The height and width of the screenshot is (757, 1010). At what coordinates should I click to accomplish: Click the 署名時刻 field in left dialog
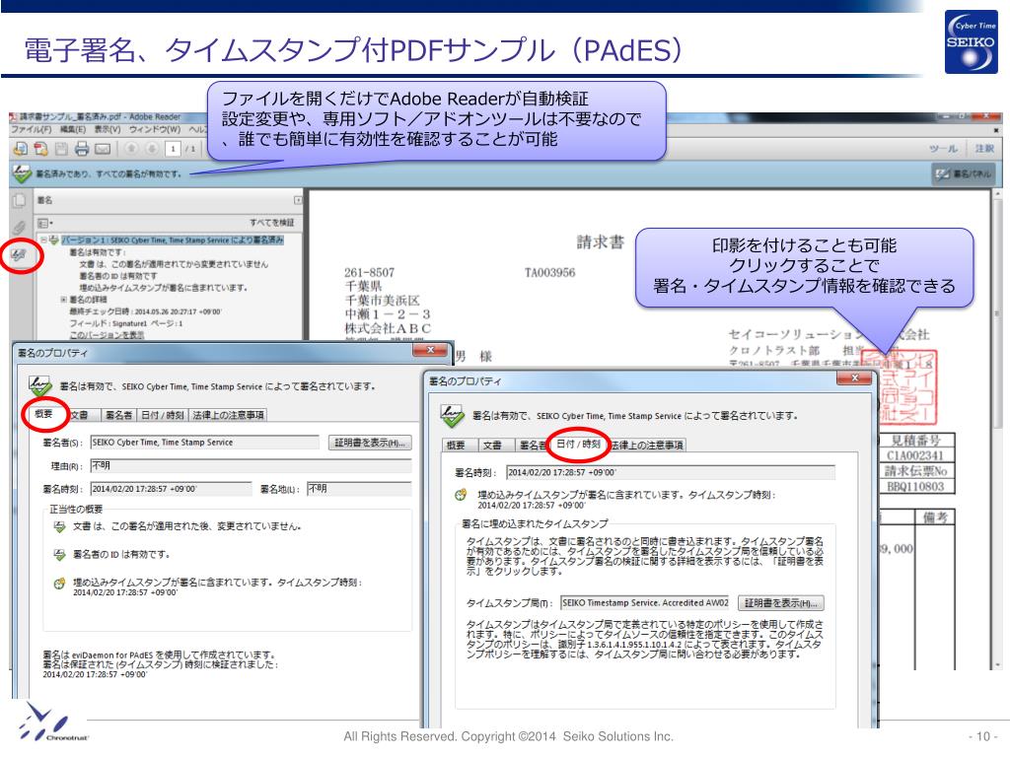pyautogui.click(x=171, y=489)
